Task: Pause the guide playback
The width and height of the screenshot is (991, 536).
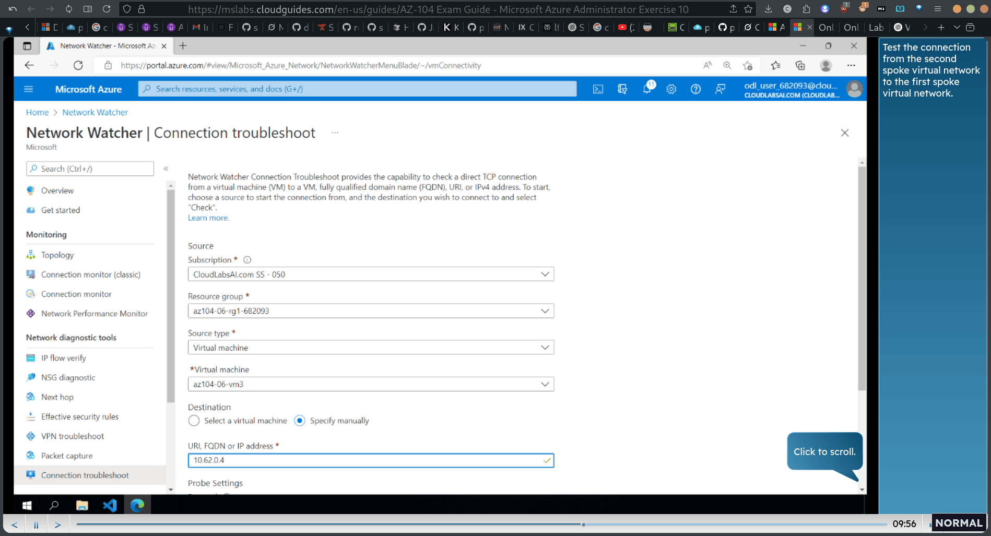Action: click(36, 525)
